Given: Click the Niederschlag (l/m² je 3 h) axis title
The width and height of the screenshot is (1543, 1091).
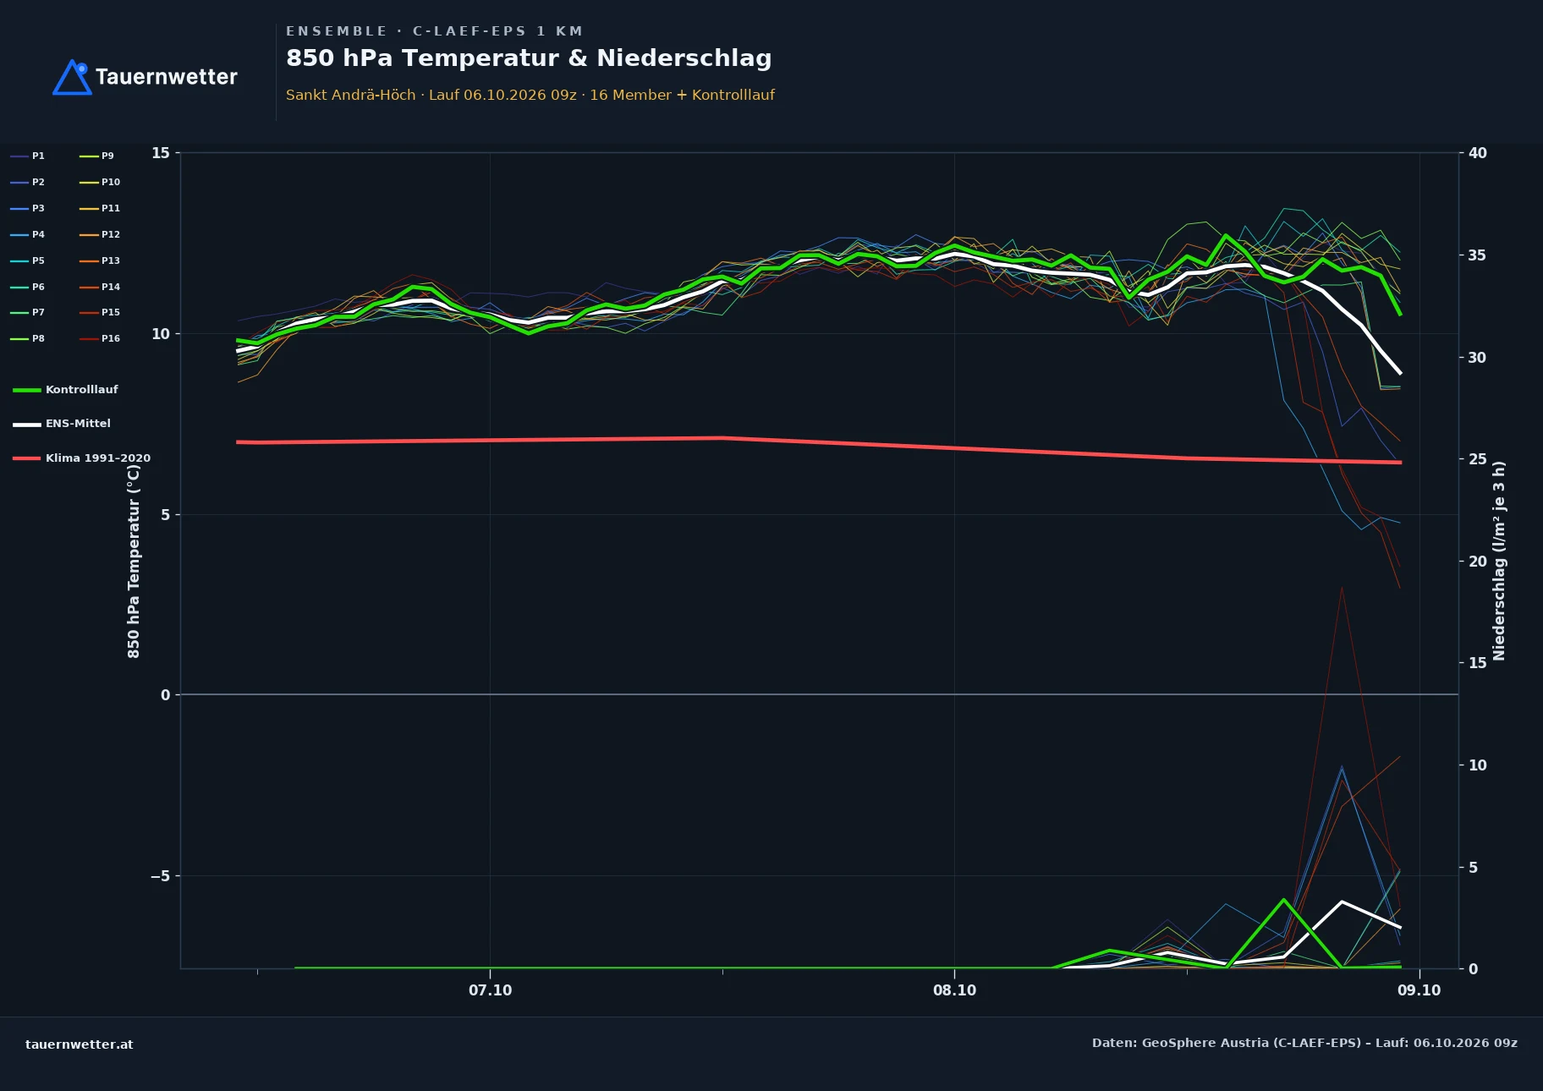Looking at the screenshot, I should click(x=1499, y=561).
